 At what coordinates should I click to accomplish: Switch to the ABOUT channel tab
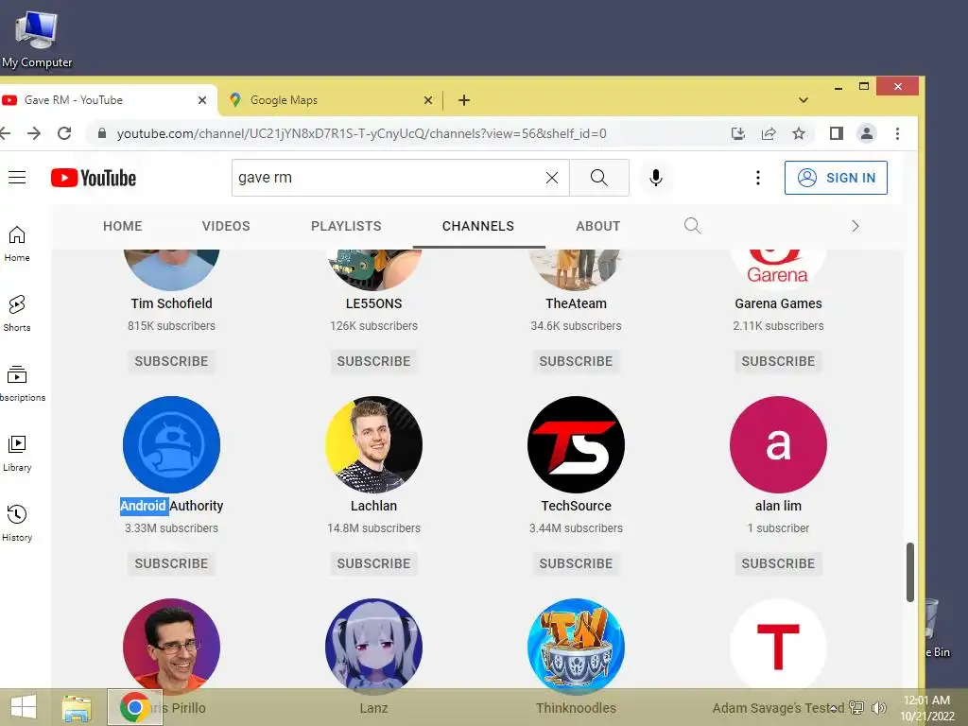click(597, 226)
